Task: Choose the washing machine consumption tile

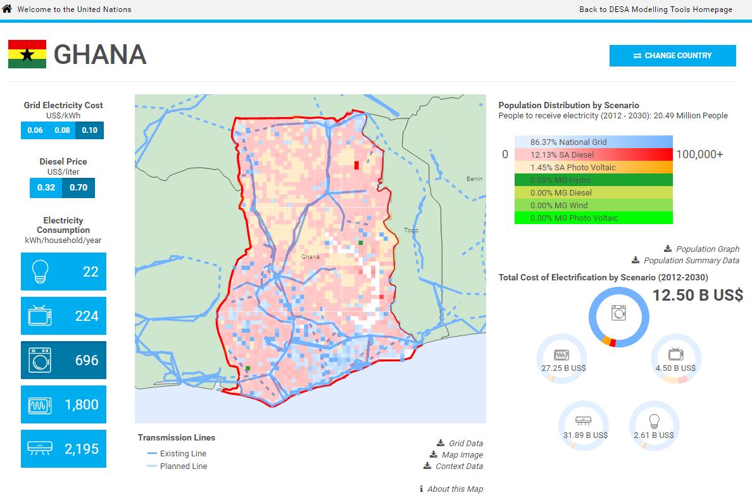Action: tap(63, 360)
